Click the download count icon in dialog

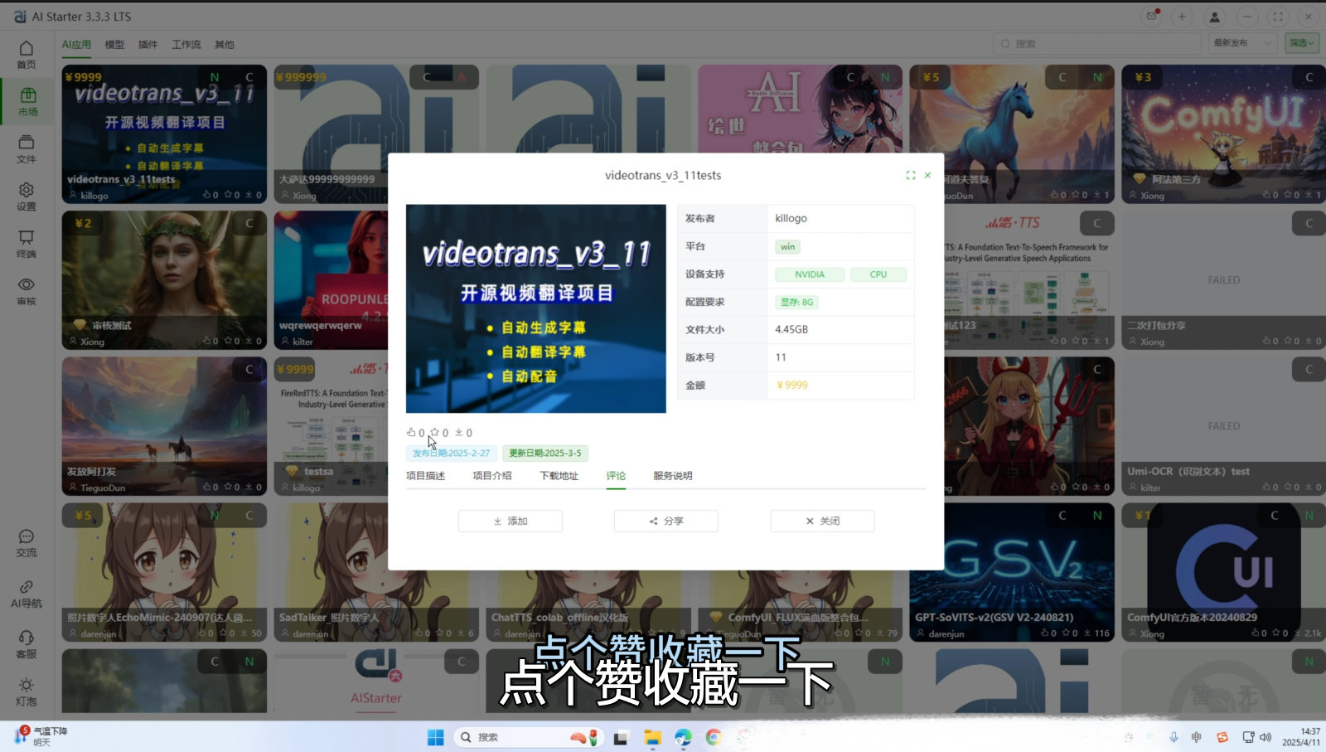(458, 432)
